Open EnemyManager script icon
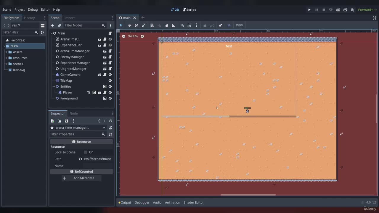 [x=110, y=57]
